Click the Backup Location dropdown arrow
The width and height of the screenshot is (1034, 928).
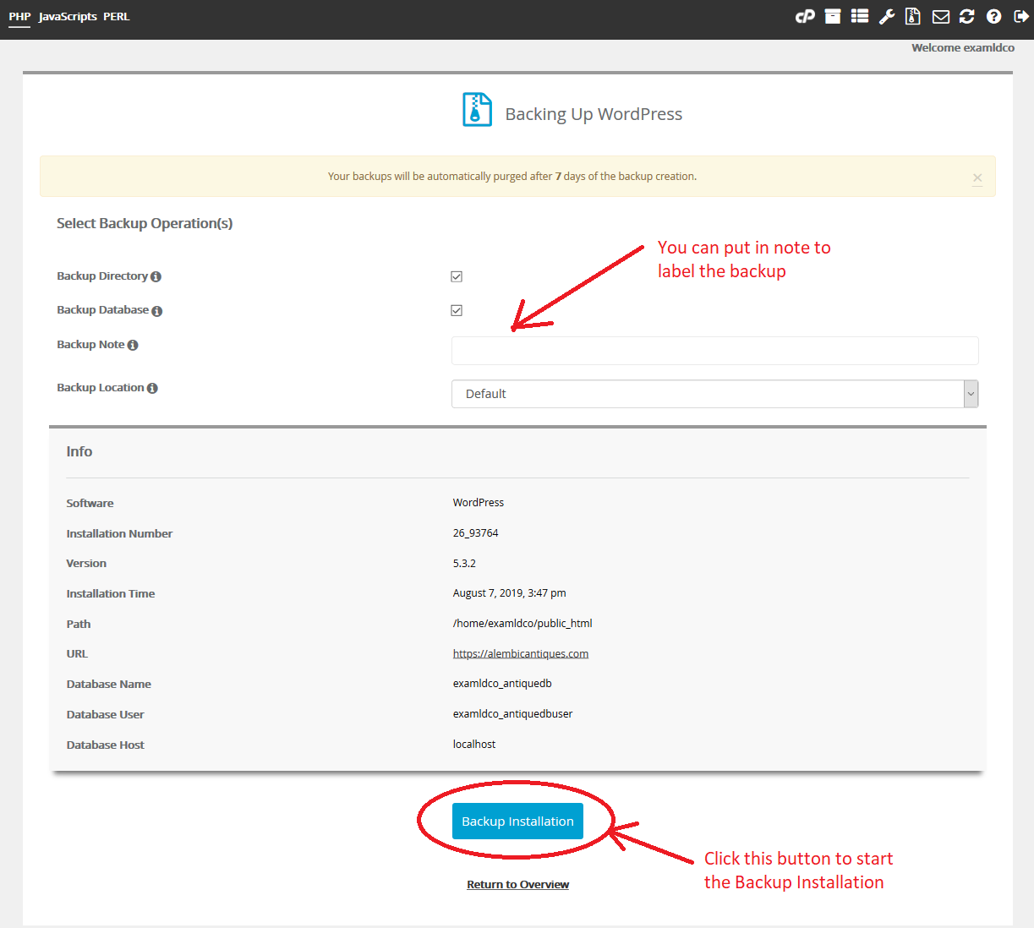(971, 394)
